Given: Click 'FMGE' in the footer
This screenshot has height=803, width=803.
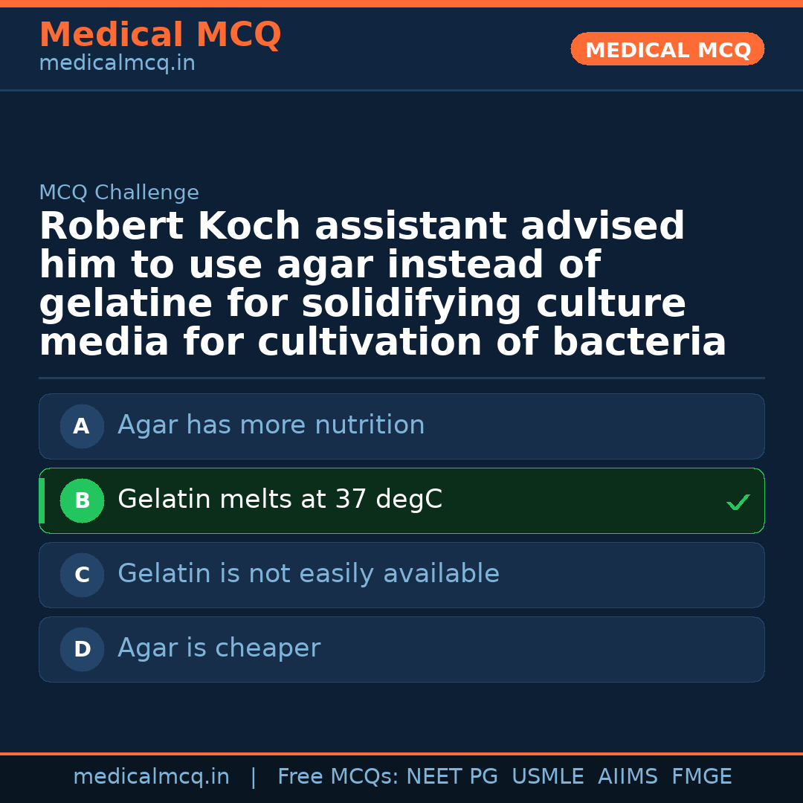Looking at the screenshot, I should click(701, 777).
